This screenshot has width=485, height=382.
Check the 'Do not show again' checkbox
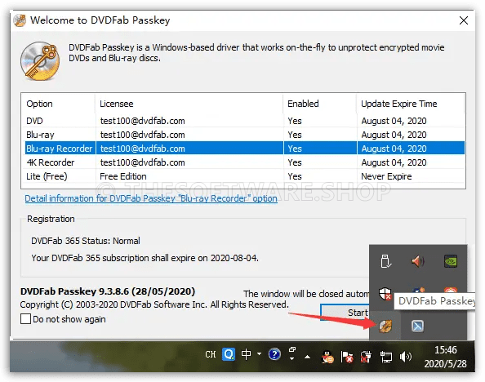(x=25, y=319)
